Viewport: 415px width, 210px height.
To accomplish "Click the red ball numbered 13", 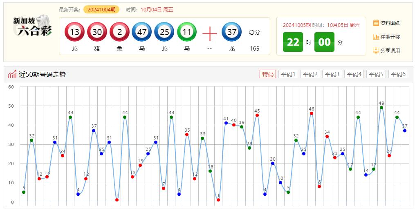I will coord(74,32).
